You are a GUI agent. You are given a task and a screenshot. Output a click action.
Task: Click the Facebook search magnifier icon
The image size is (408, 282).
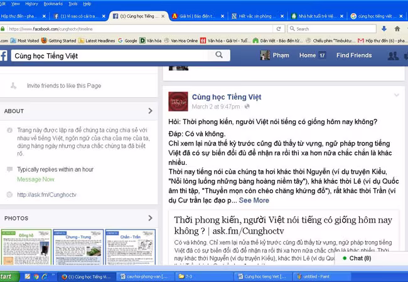click(219, 55)
